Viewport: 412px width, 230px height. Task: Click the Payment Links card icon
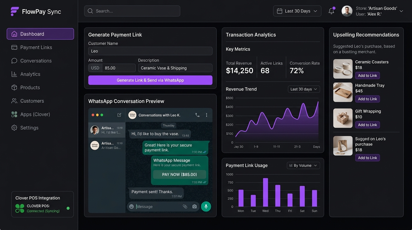14,47
